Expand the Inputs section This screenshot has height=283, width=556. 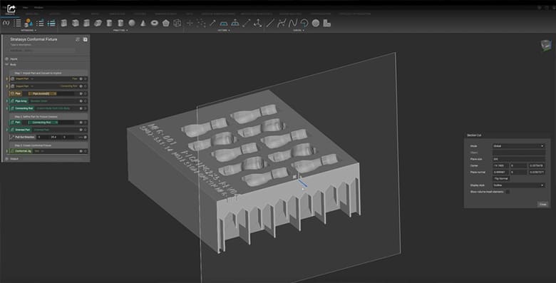6,59
